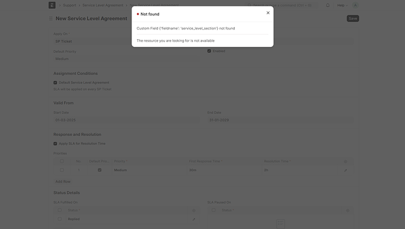
Task: Click the Assignment Conditions section heading
Action: 75,73
